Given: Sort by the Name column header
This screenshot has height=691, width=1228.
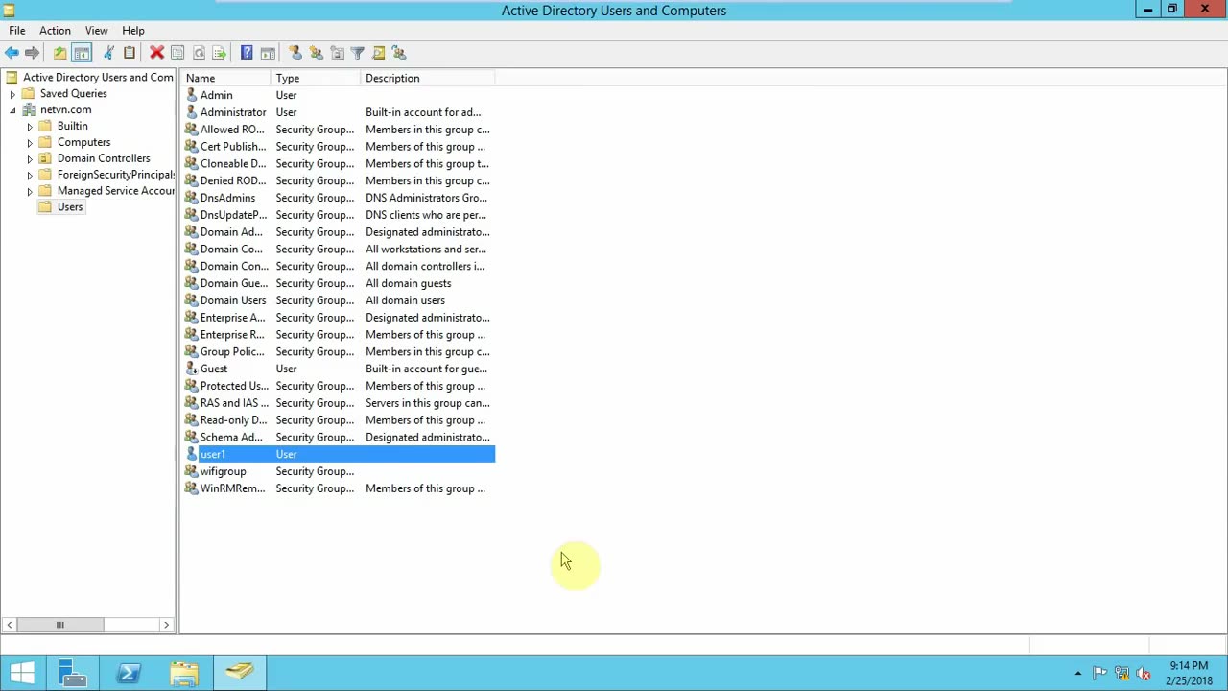Looking at the screenshot, I should (x=225, y=78).
